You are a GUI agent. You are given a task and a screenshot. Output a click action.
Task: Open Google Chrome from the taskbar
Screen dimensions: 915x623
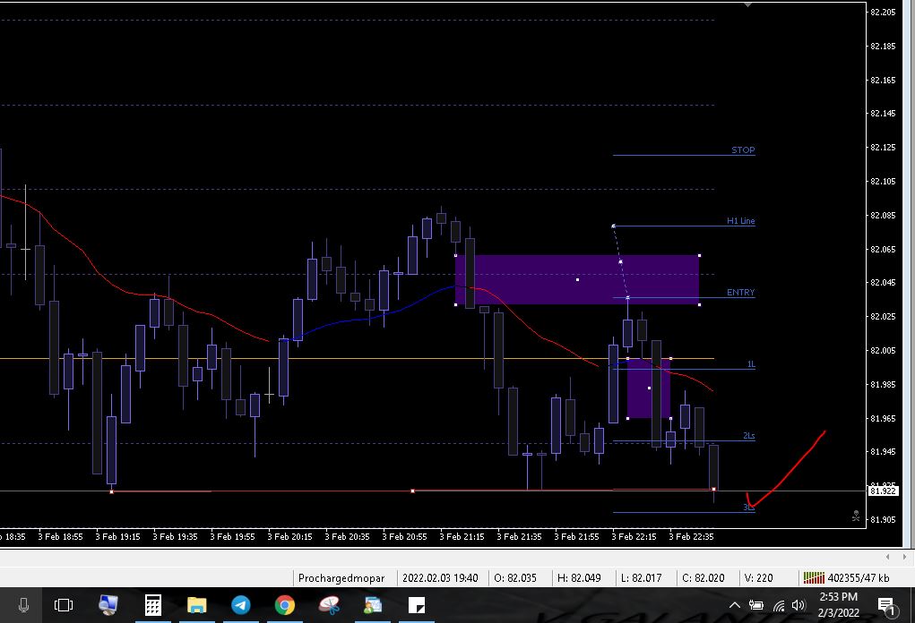point(285,605)
